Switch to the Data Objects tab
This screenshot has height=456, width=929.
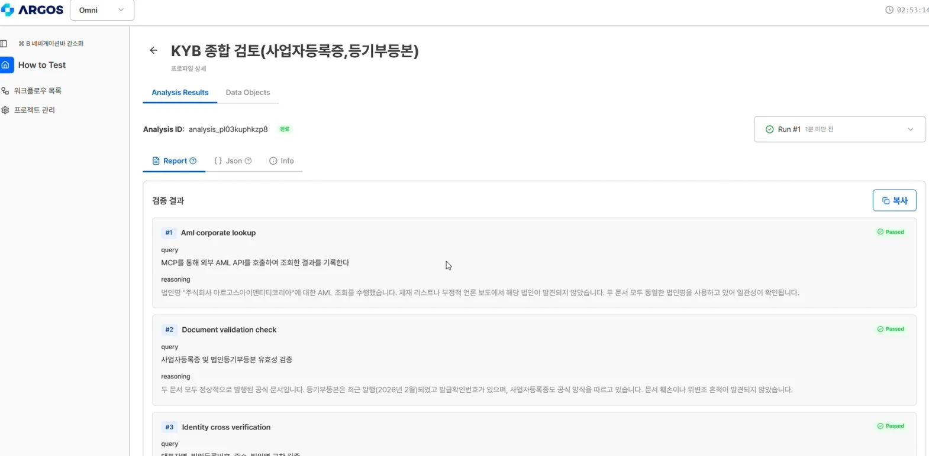248,93
